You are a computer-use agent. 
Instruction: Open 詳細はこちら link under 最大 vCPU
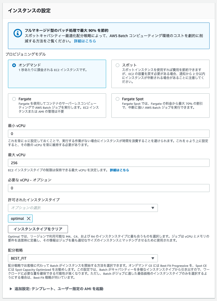coord(119,170)
